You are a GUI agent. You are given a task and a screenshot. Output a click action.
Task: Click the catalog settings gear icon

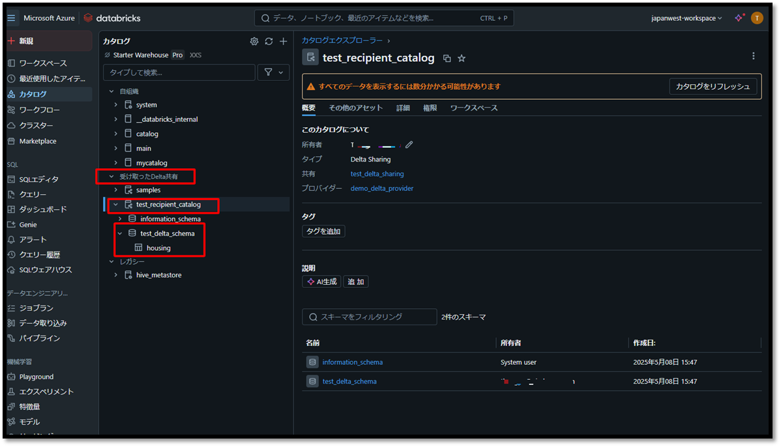[254, 42]
